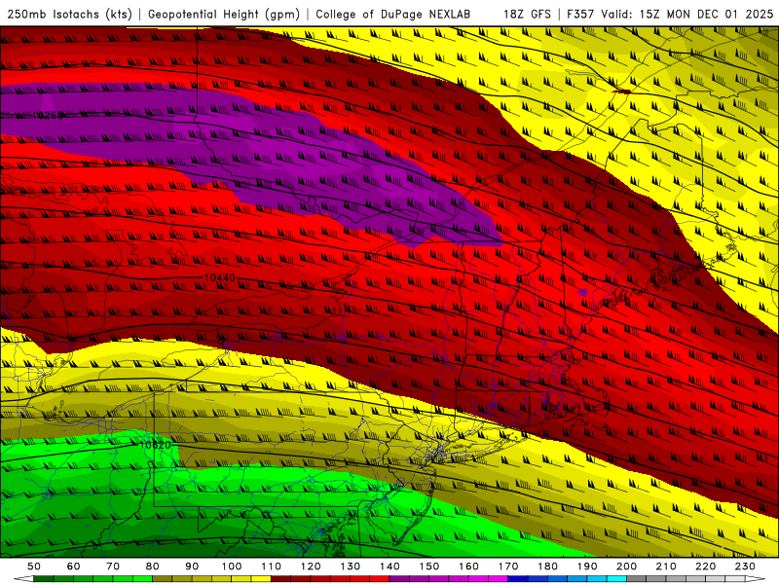Click the cyan swatch just below 200
Viewport: 779px width, 584px height.
coord(616,579)
